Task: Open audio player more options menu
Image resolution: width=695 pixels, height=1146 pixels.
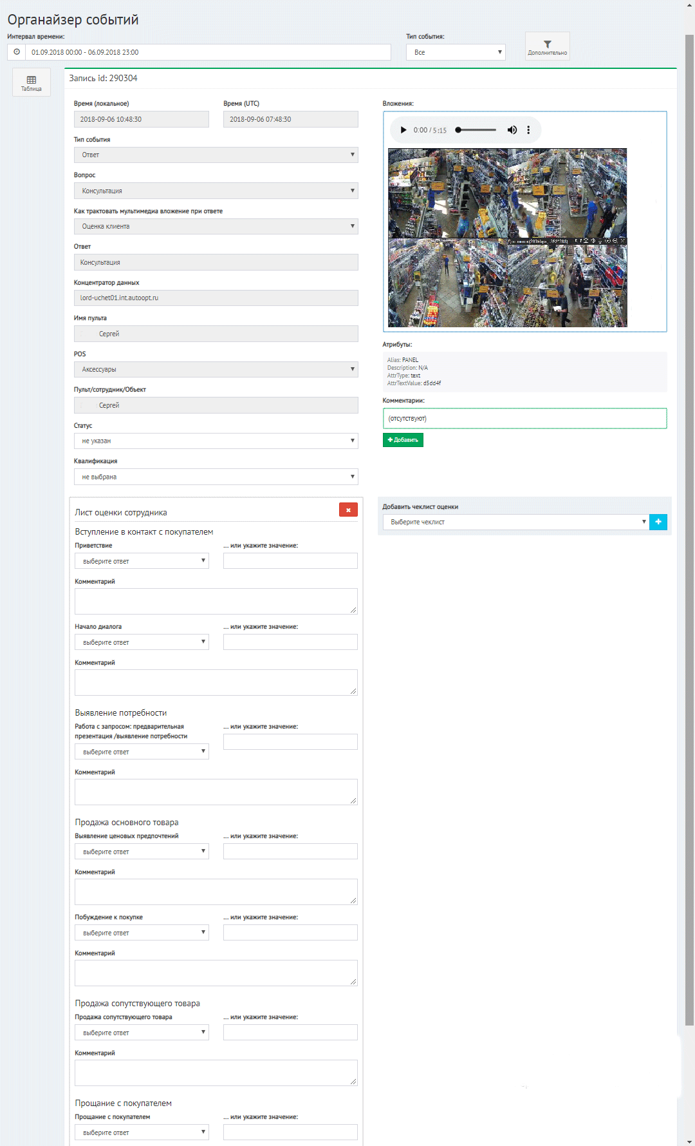Action: (528, 130)
